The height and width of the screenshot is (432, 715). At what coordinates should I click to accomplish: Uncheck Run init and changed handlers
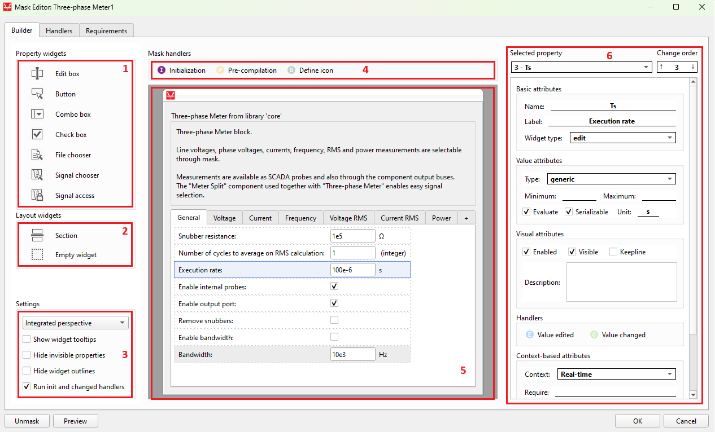[x=27, y=387]
